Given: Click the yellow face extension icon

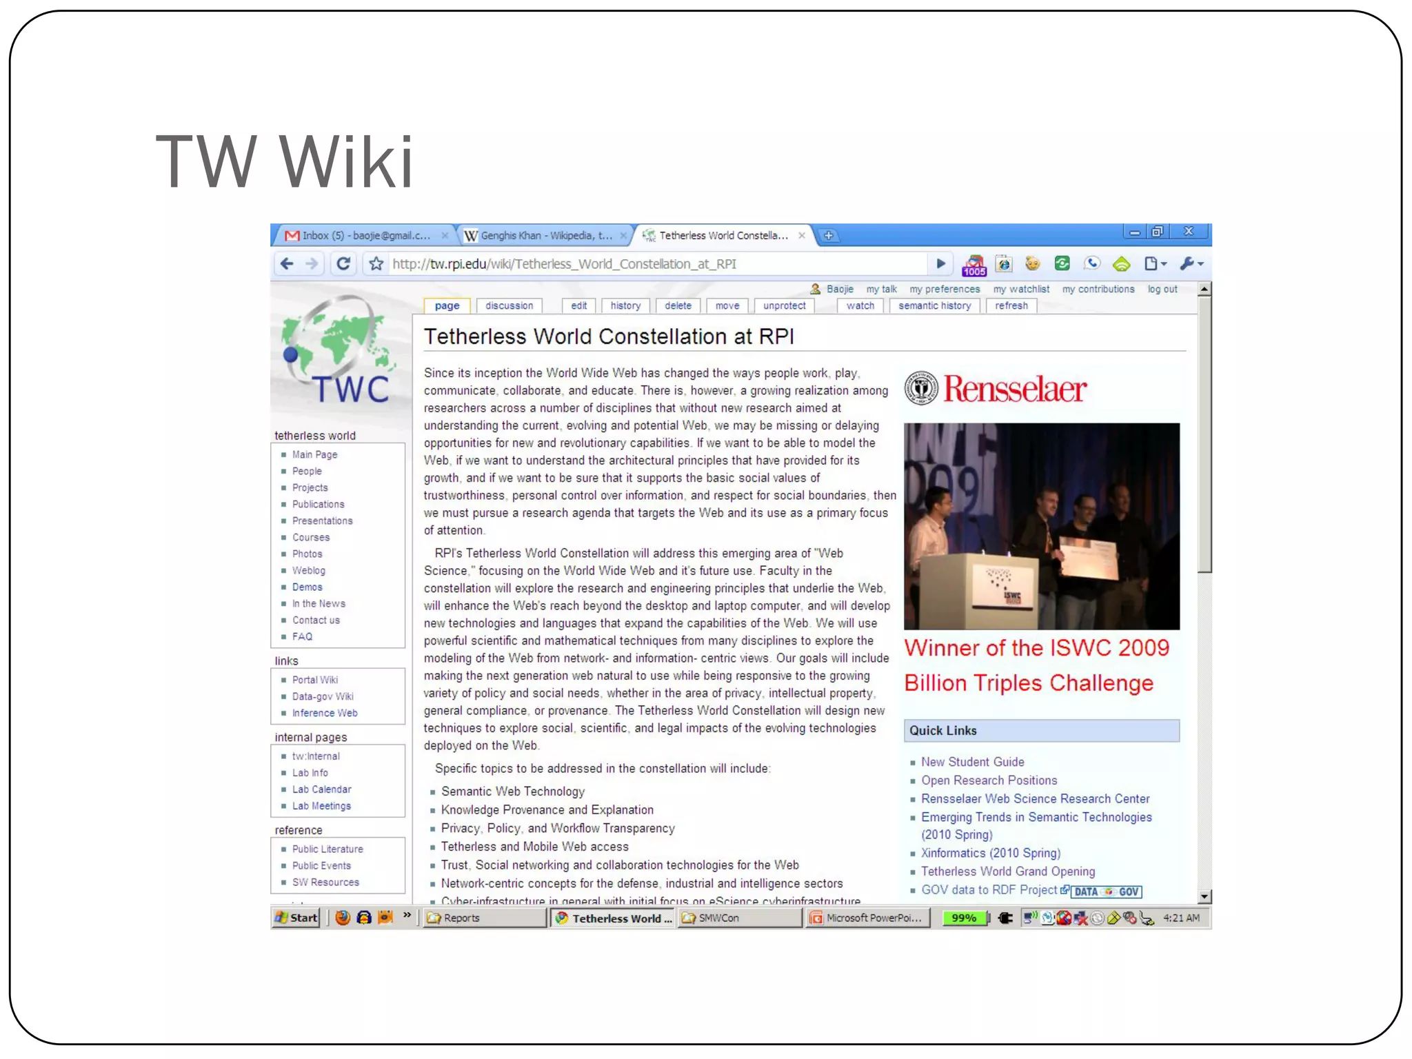Looking at the screenshot, I should pos(1032,263).
